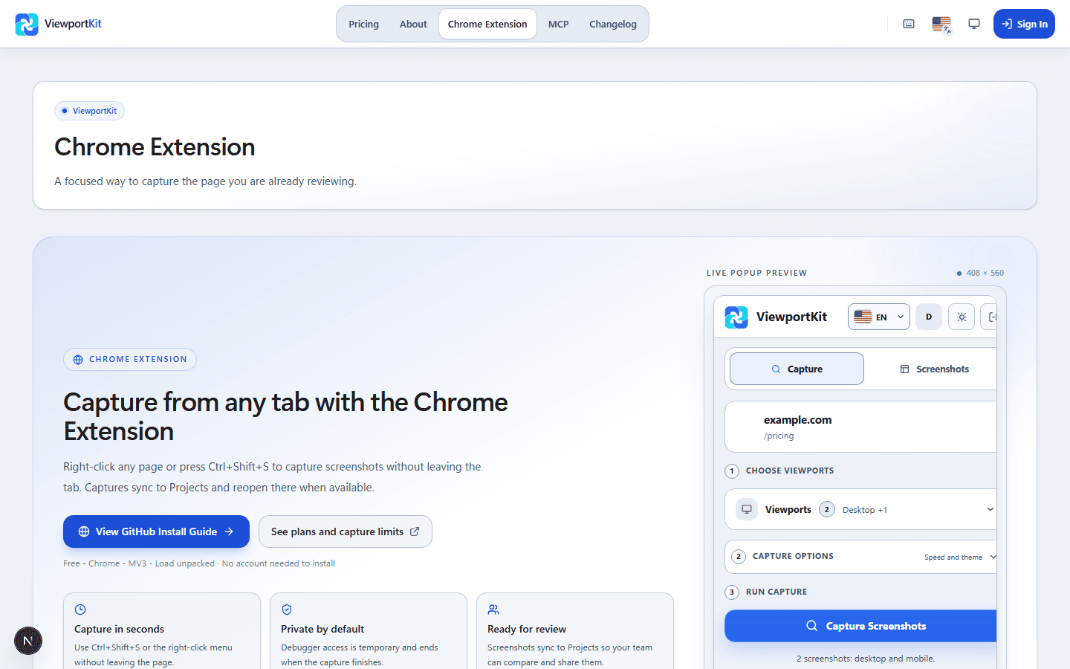Switch to the Screenshots tab in popup
1070x669 pixels.
[934, 369]
